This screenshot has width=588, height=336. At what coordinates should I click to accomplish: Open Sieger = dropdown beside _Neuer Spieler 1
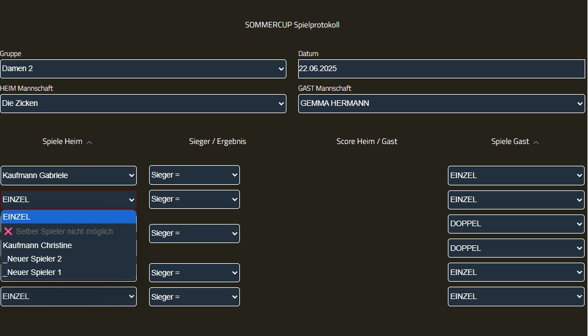pyautogui.click(x=195, y=273)
